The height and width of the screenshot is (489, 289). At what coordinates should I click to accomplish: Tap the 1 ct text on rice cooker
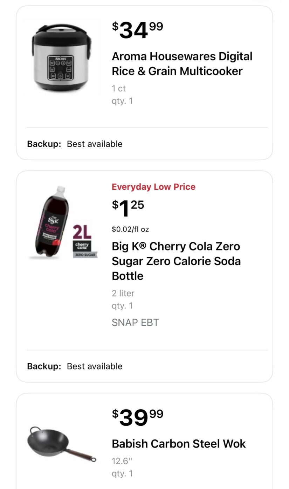pos(119,89)
